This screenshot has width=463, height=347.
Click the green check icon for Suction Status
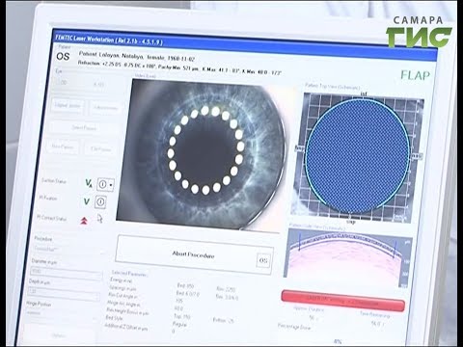(x=88, y=183)
